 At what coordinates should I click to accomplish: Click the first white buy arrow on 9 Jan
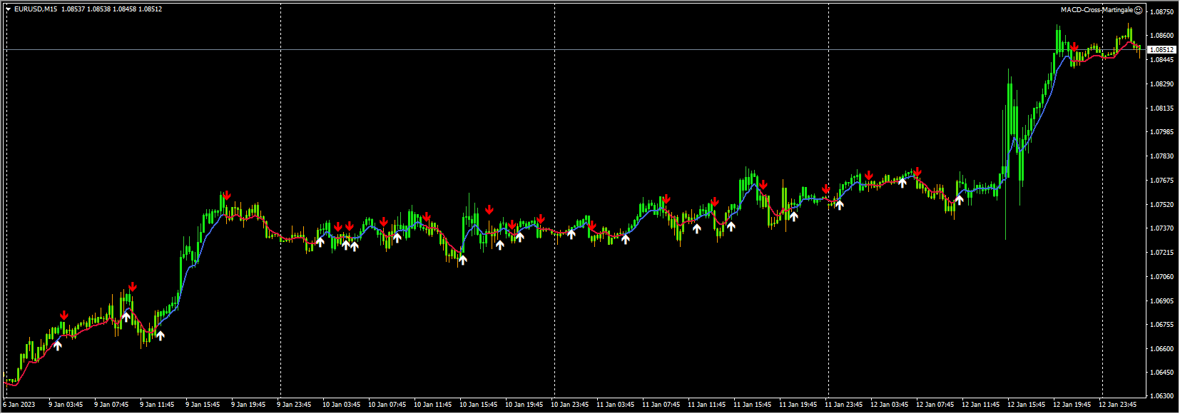(x=58, y=345)
